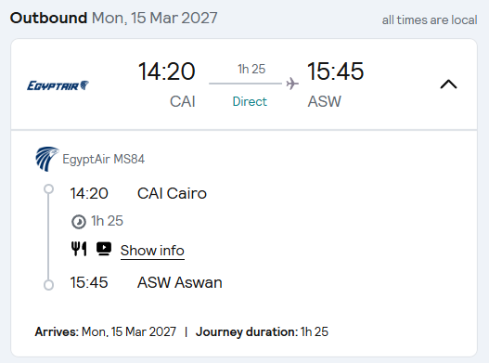Click the all times are local note

point(430,20)
